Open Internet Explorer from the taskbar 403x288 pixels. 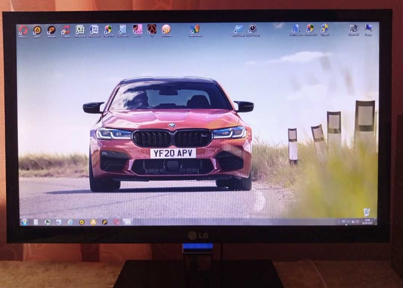click(70, 222)
